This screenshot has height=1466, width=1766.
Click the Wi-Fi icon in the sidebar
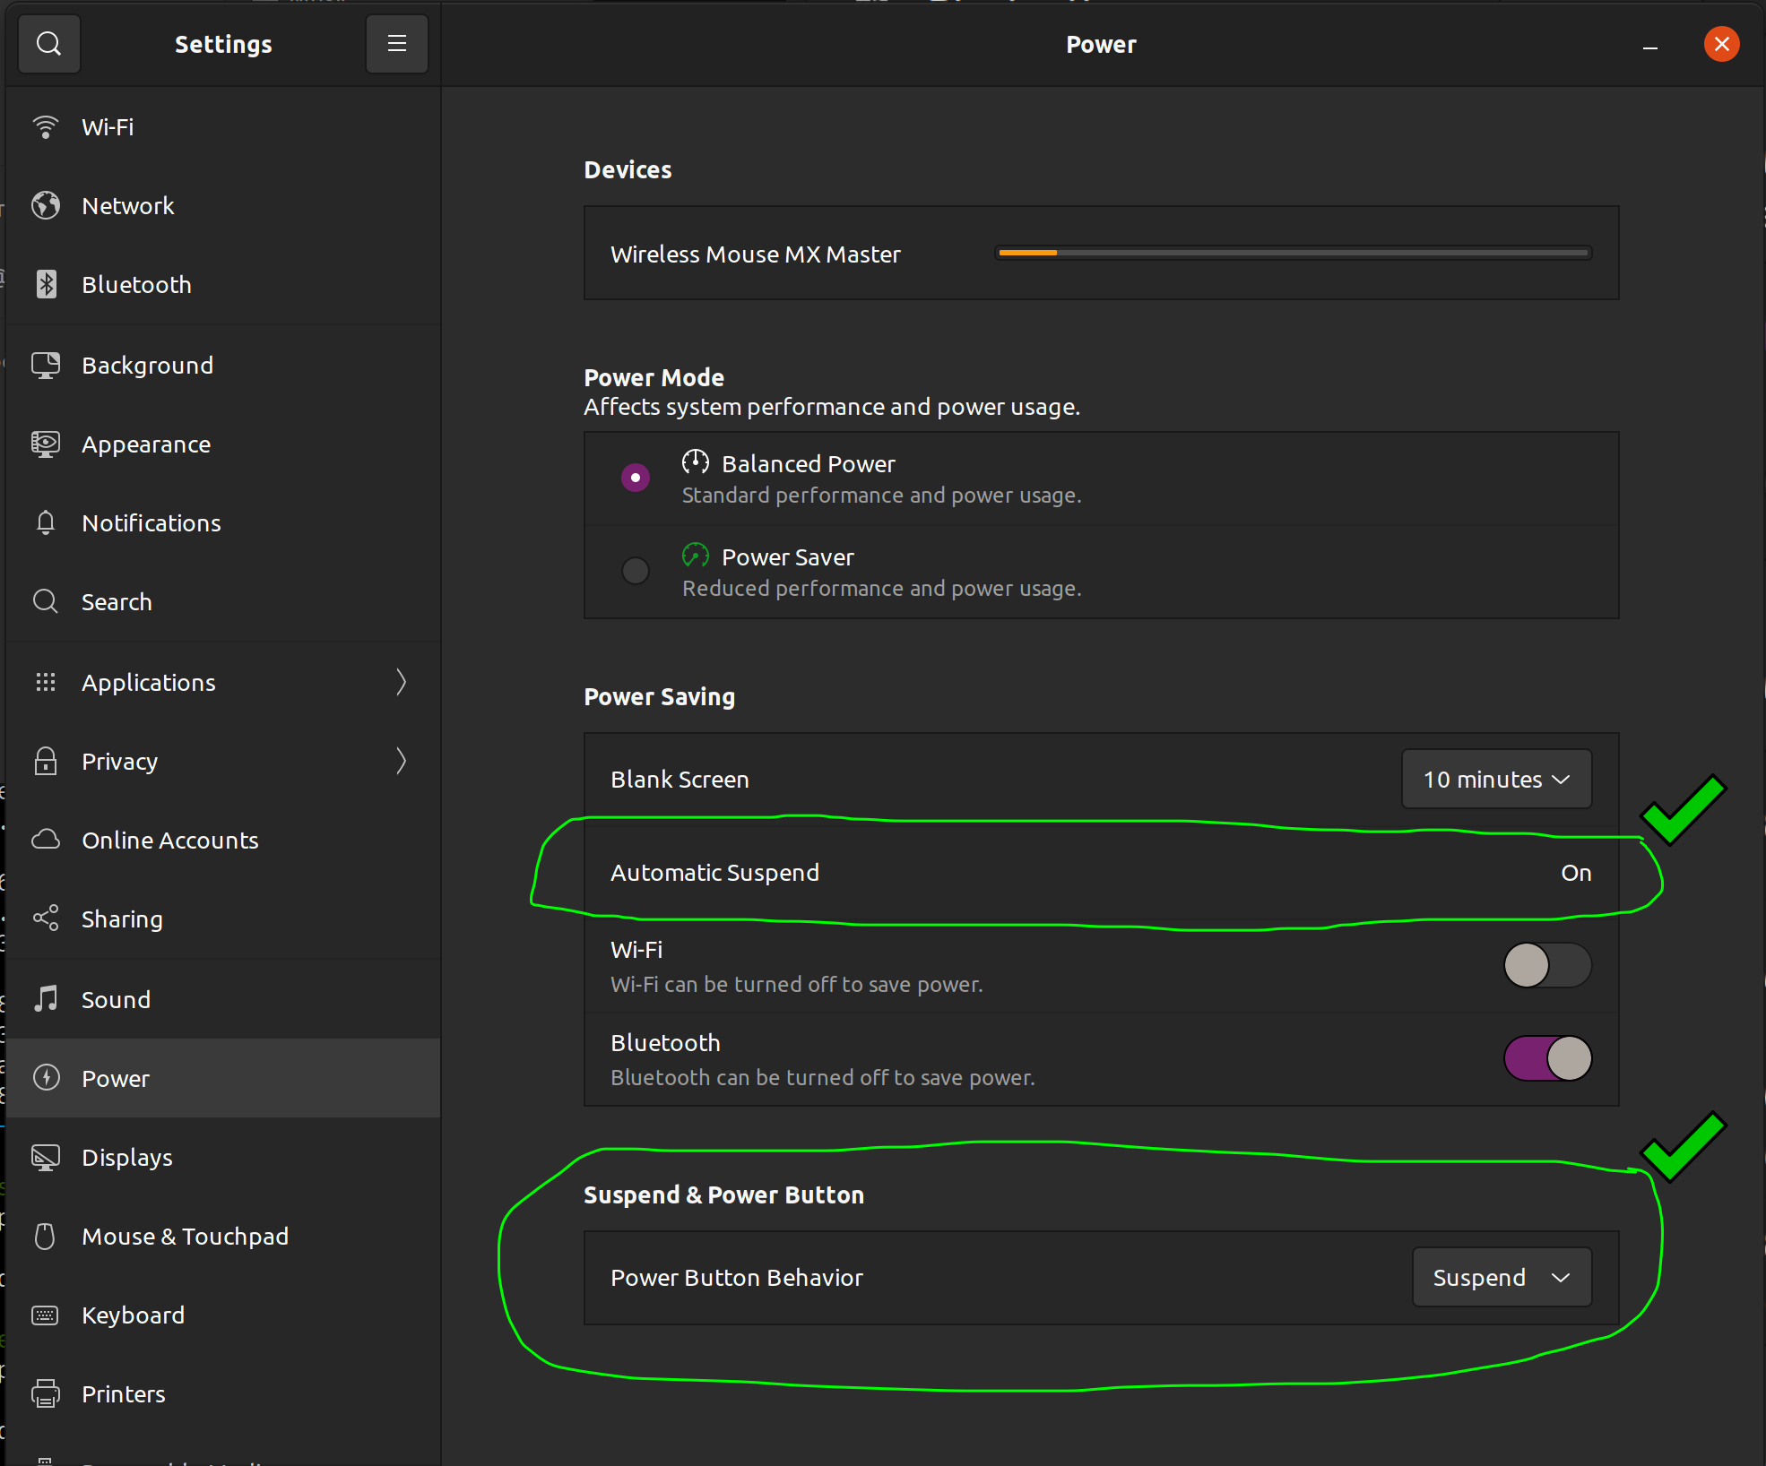pos(46,127)
